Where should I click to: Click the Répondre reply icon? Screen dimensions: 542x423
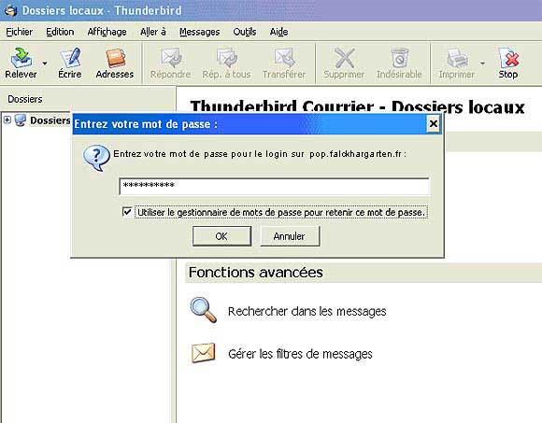(171, 58)
